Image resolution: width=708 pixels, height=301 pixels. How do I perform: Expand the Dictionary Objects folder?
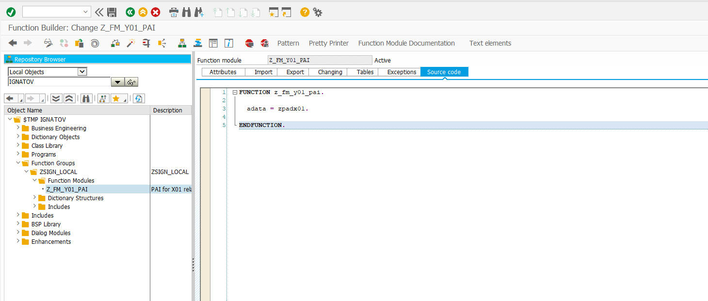point(18,137)
